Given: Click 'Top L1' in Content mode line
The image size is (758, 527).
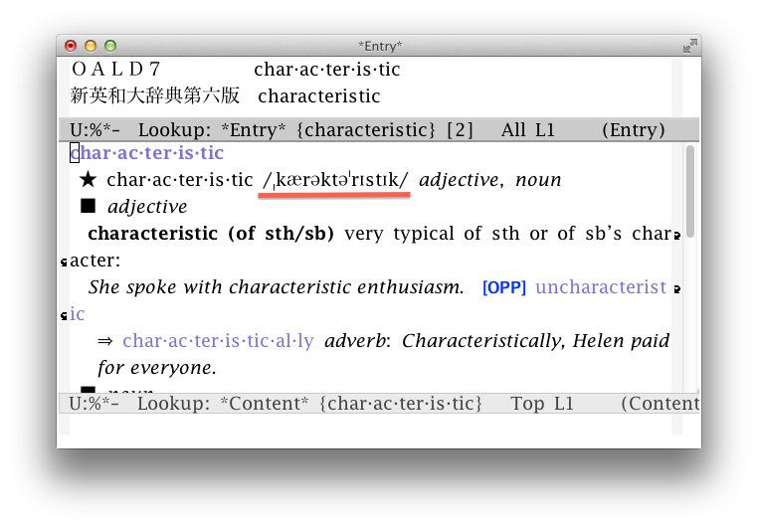Looking at the screenshot, I should pyautogui.click(x=542, y=404).
